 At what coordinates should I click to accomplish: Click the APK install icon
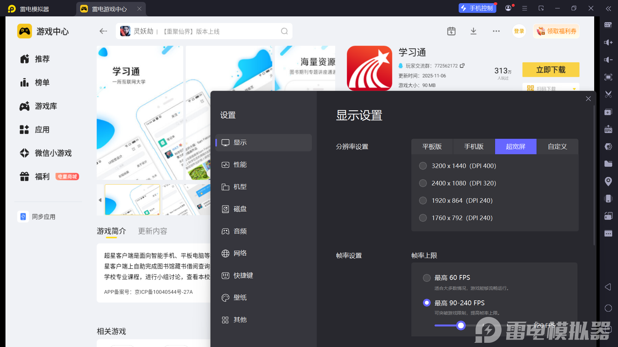[x=608, y=129]
